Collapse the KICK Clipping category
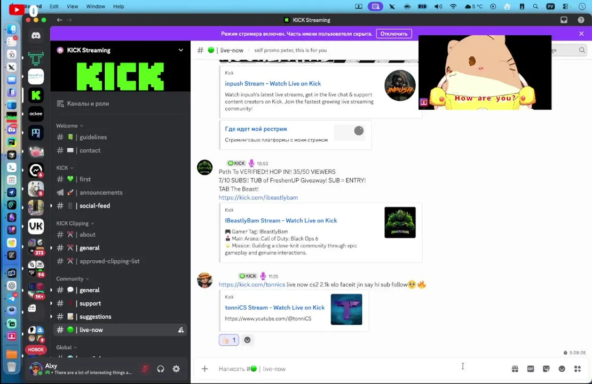This screenshot has height=384, width=592. coord(75,223)
